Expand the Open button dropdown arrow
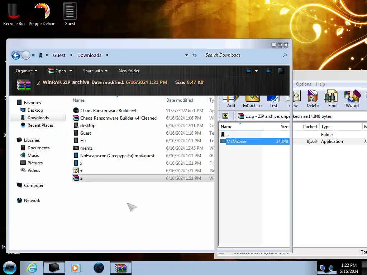 71,71
